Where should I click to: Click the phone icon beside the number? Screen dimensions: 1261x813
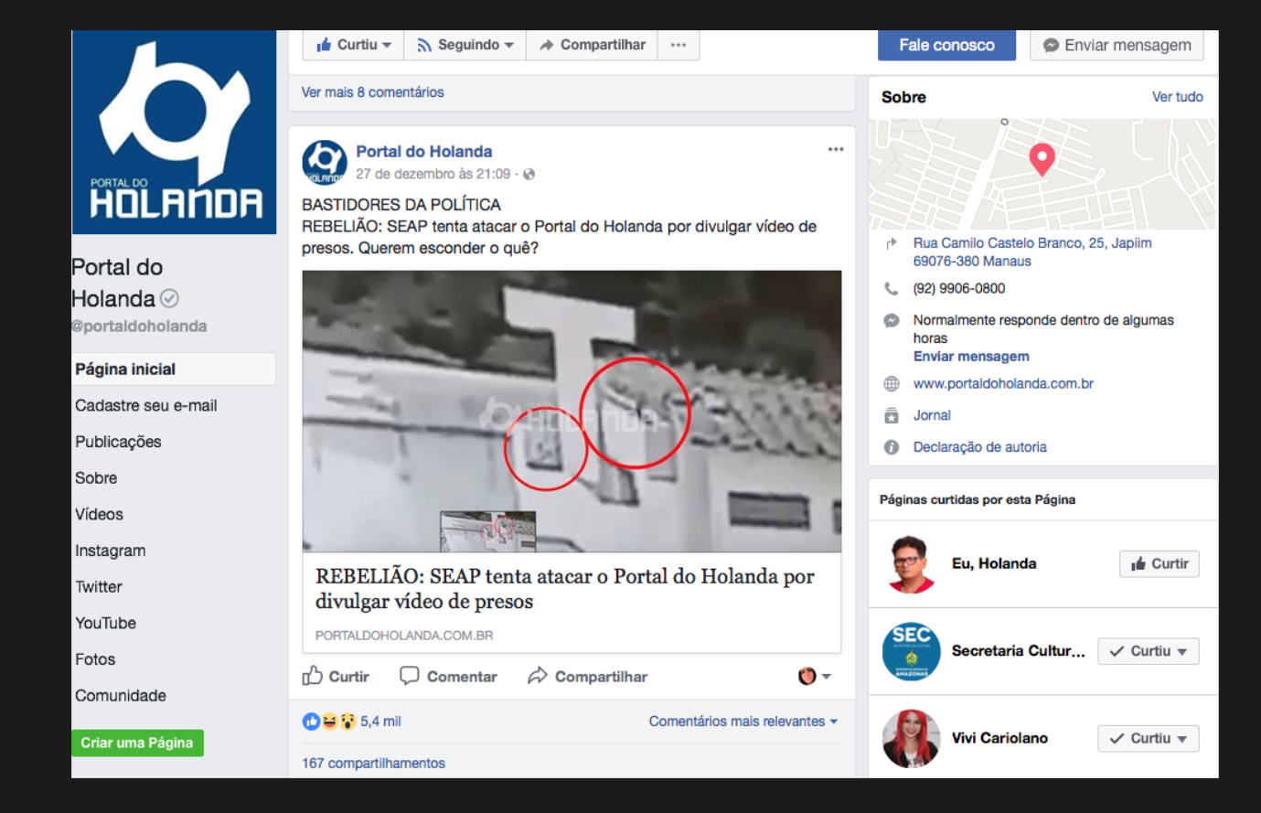coord(892,289)
